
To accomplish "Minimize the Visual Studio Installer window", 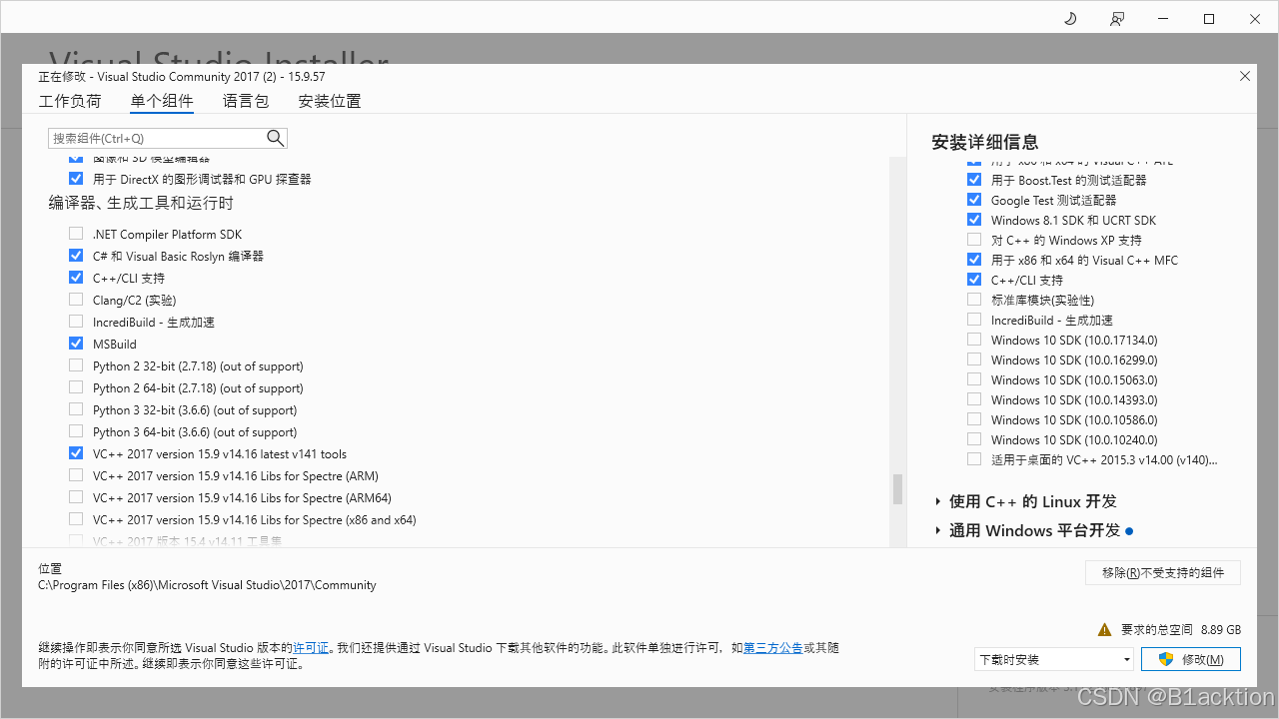I will pyautogui.click(x=1163, y=19).
